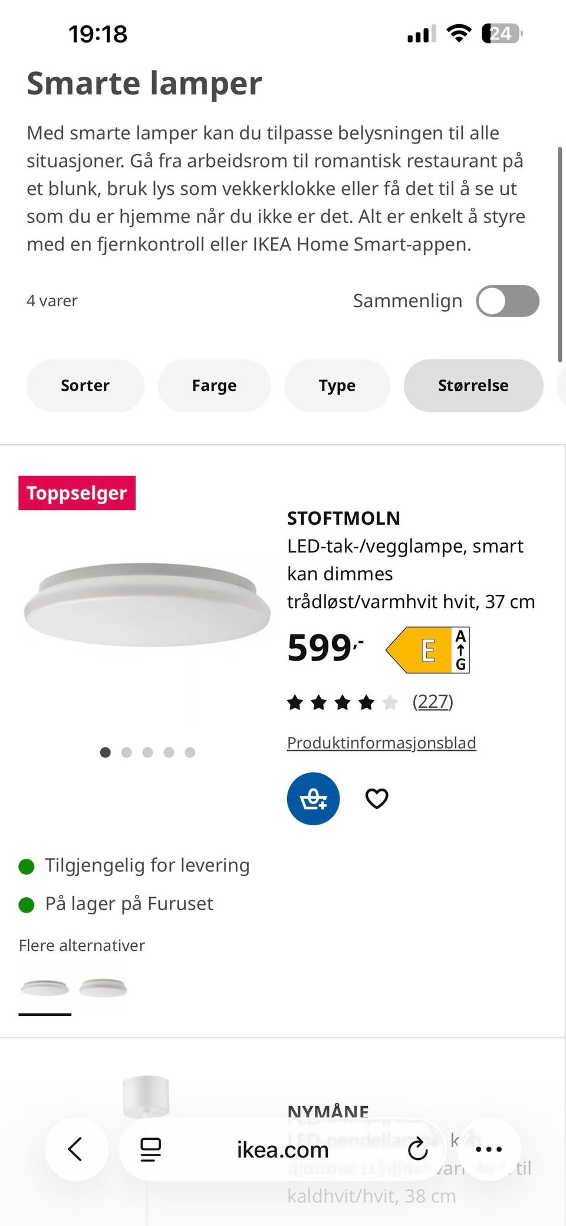
Task: Tap ikea.com address bar
Action: (282, 1149)
